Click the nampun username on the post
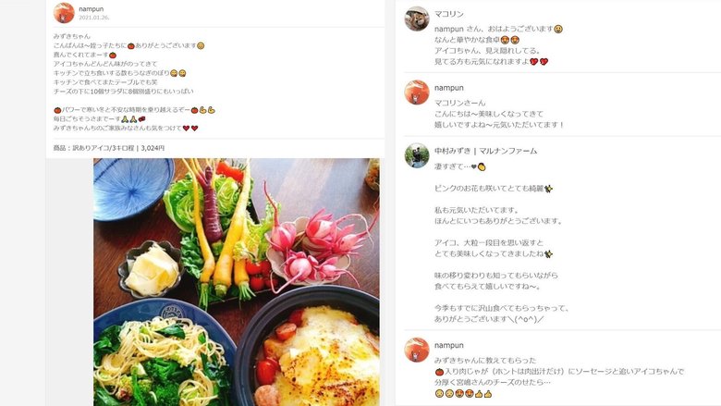 (x=91, y=8)
